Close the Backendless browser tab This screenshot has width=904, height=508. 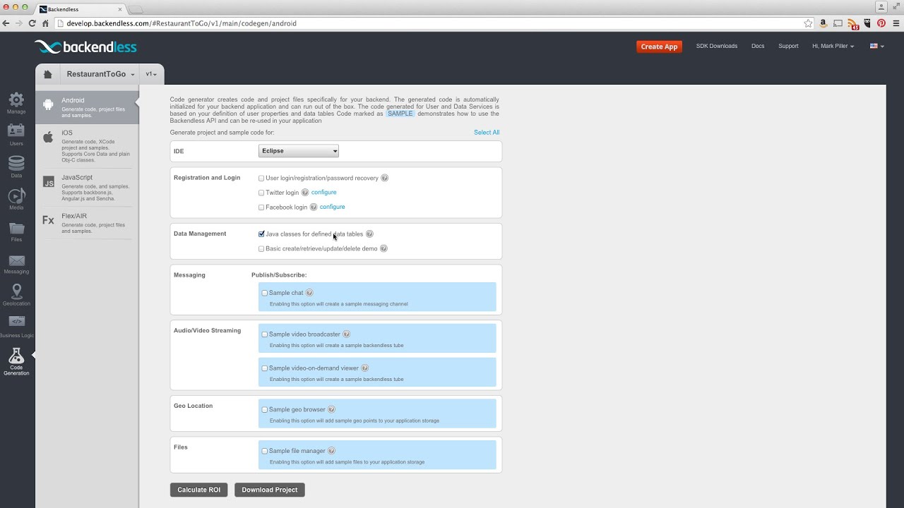coord(120,9)
